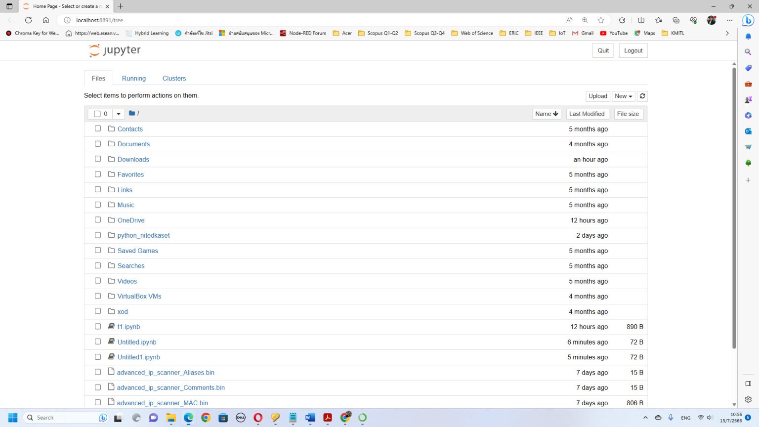The height and width of the screenshot is (427, 759).
Task: Open the Bing Copilot sidebar icon
Action: 748,20
